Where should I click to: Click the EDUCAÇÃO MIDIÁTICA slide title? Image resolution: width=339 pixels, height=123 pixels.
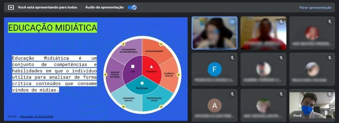point(52,28)
